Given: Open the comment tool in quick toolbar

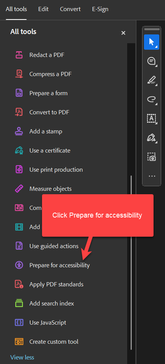Looking at the screenshot, I should click(152, 61).
